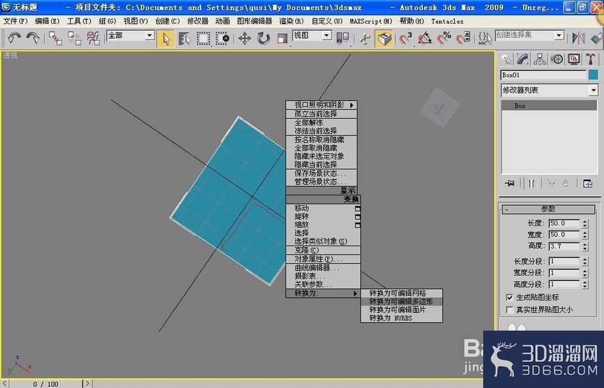This screenshot has width=604, height=388.
Task: Toggle the Percent Snap icon
Action: point(444,39)
